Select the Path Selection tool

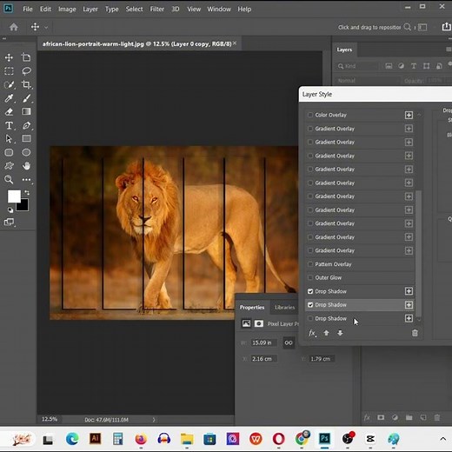9,139
